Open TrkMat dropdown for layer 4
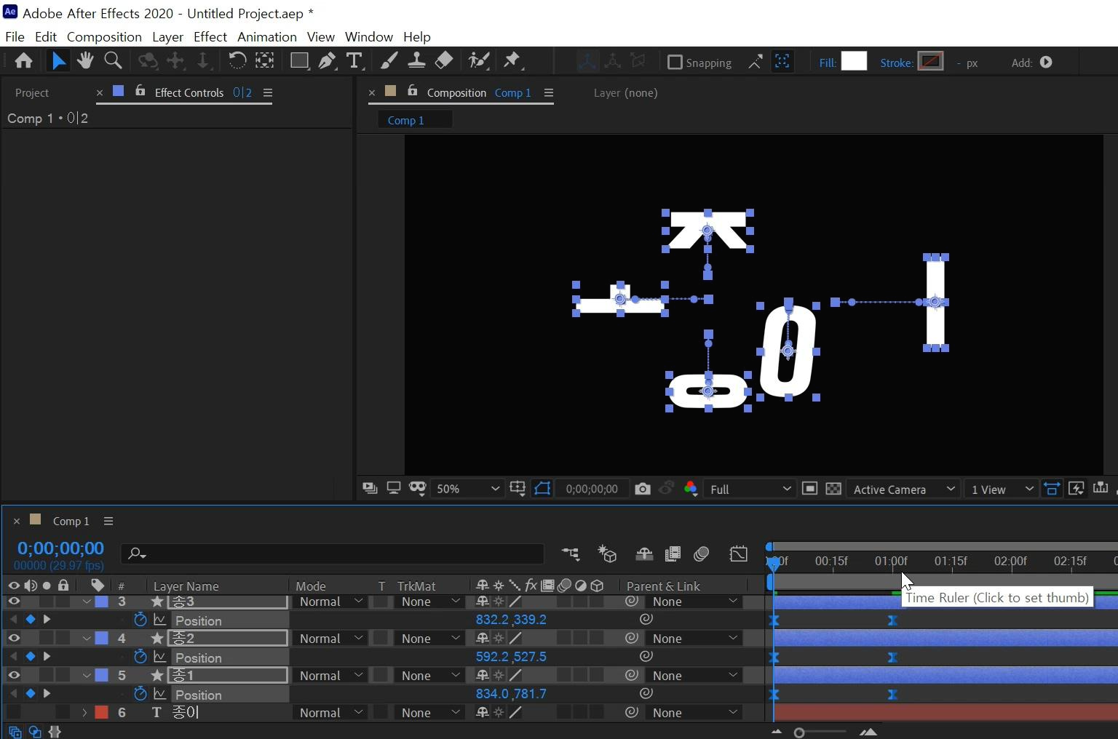This screenshot has width=1118, height=739. point(429,638)
